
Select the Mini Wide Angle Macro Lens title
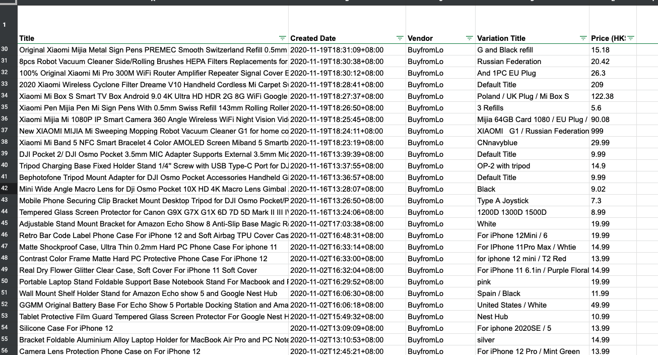153,189
